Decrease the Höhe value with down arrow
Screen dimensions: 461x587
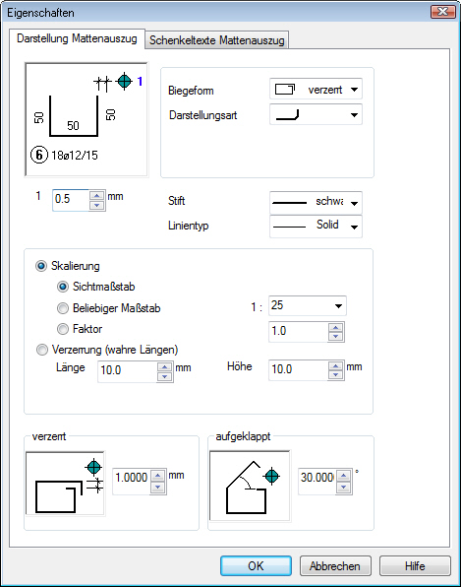point(335,374)
